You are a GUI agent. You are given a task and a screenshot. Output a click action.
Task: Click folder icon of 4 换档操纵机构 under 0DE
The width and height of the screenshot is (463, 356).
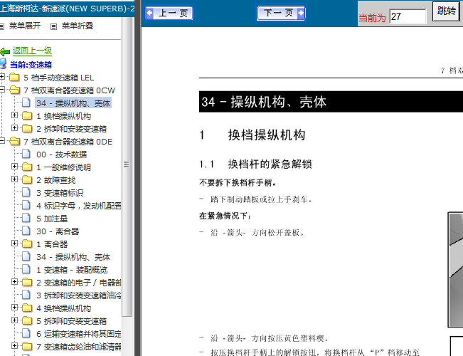27,308
